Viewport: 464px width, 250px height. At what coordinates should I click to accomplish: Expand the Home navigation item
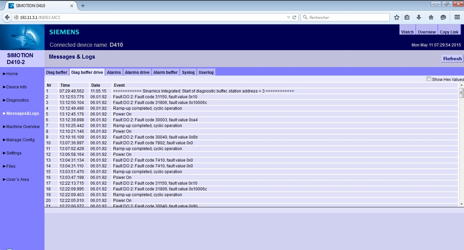pyautogui.click(x=11, y=74)
